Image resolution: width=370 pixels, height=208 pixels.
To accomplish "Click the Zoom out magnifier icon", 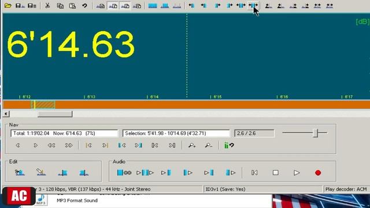I will pos(209,146).
